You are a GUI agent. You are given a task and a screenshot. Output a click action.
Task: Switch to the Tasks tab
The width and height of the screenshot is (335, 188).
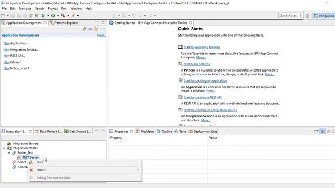(180, 131)
